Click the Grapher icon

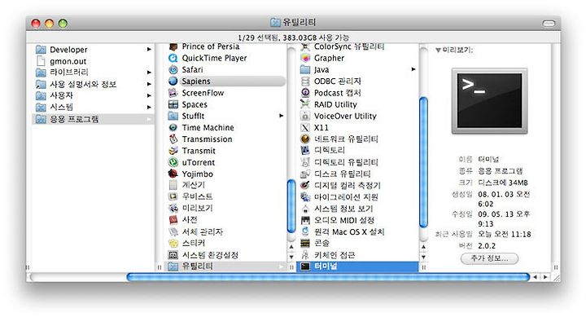click(305, 58)
